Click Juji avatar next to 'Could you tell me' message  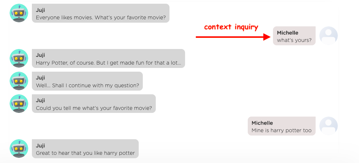point(19,104)
